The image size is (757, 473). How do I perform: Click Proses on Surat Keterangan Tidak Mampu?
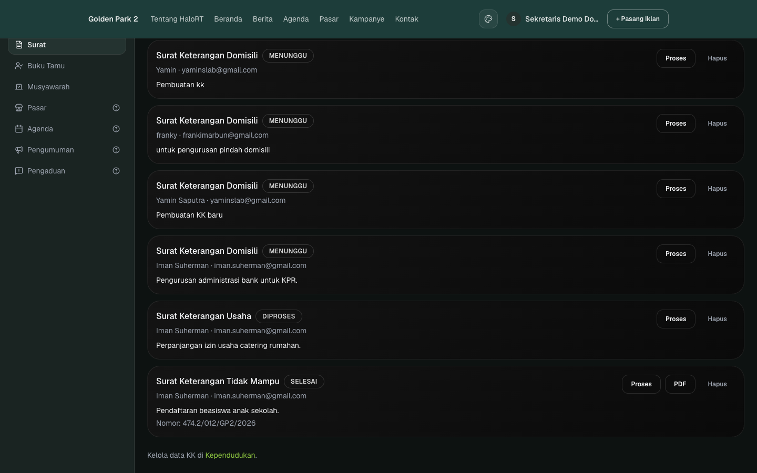click(641, 384)
